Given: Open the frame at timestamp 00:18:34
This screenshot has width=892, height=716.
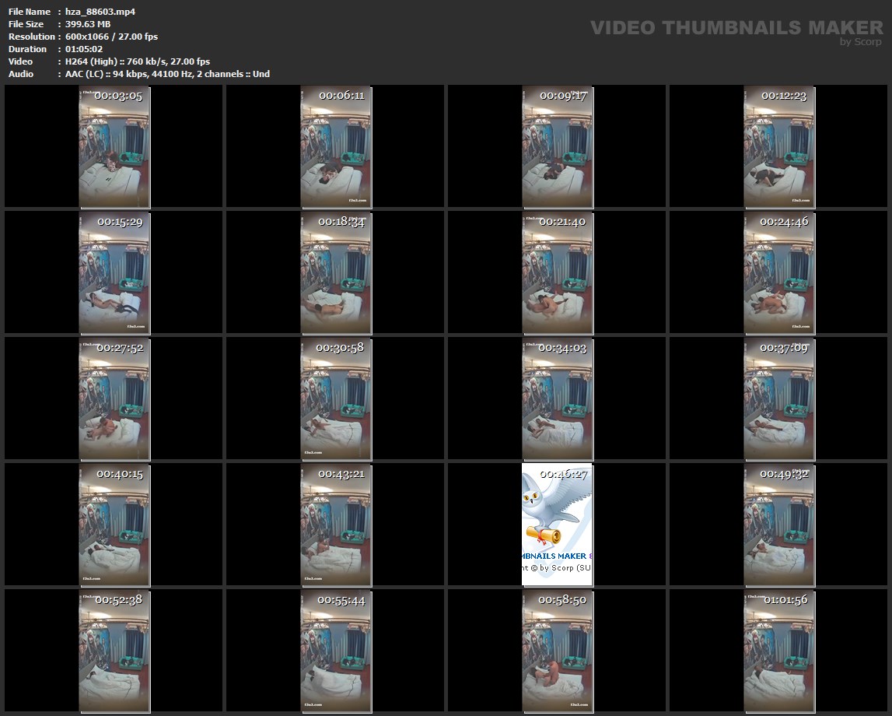Looking at the screenshot, I should [336, 273].
